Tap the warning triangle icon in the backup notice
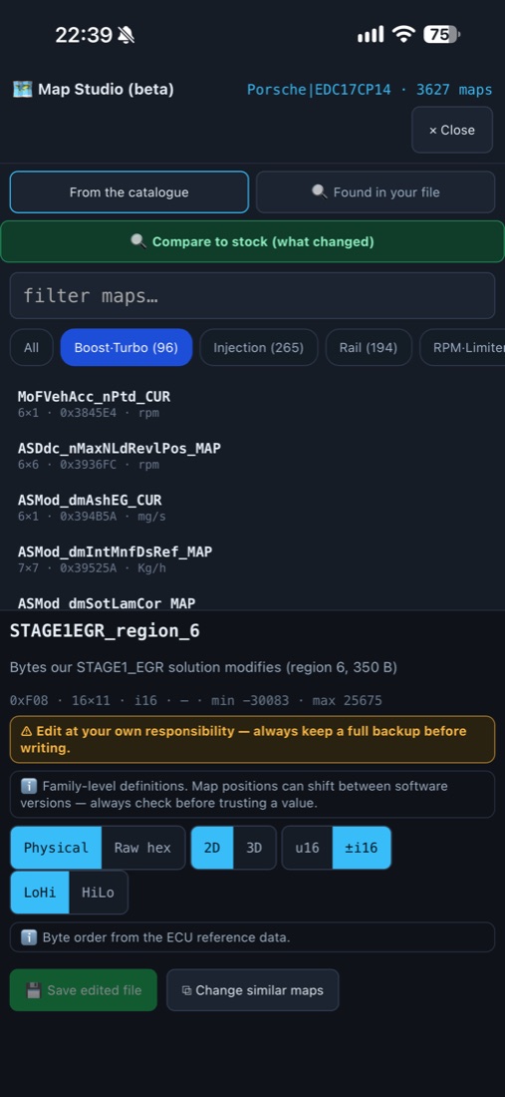The image size is (505, 1097). click(x=27, y=731)
